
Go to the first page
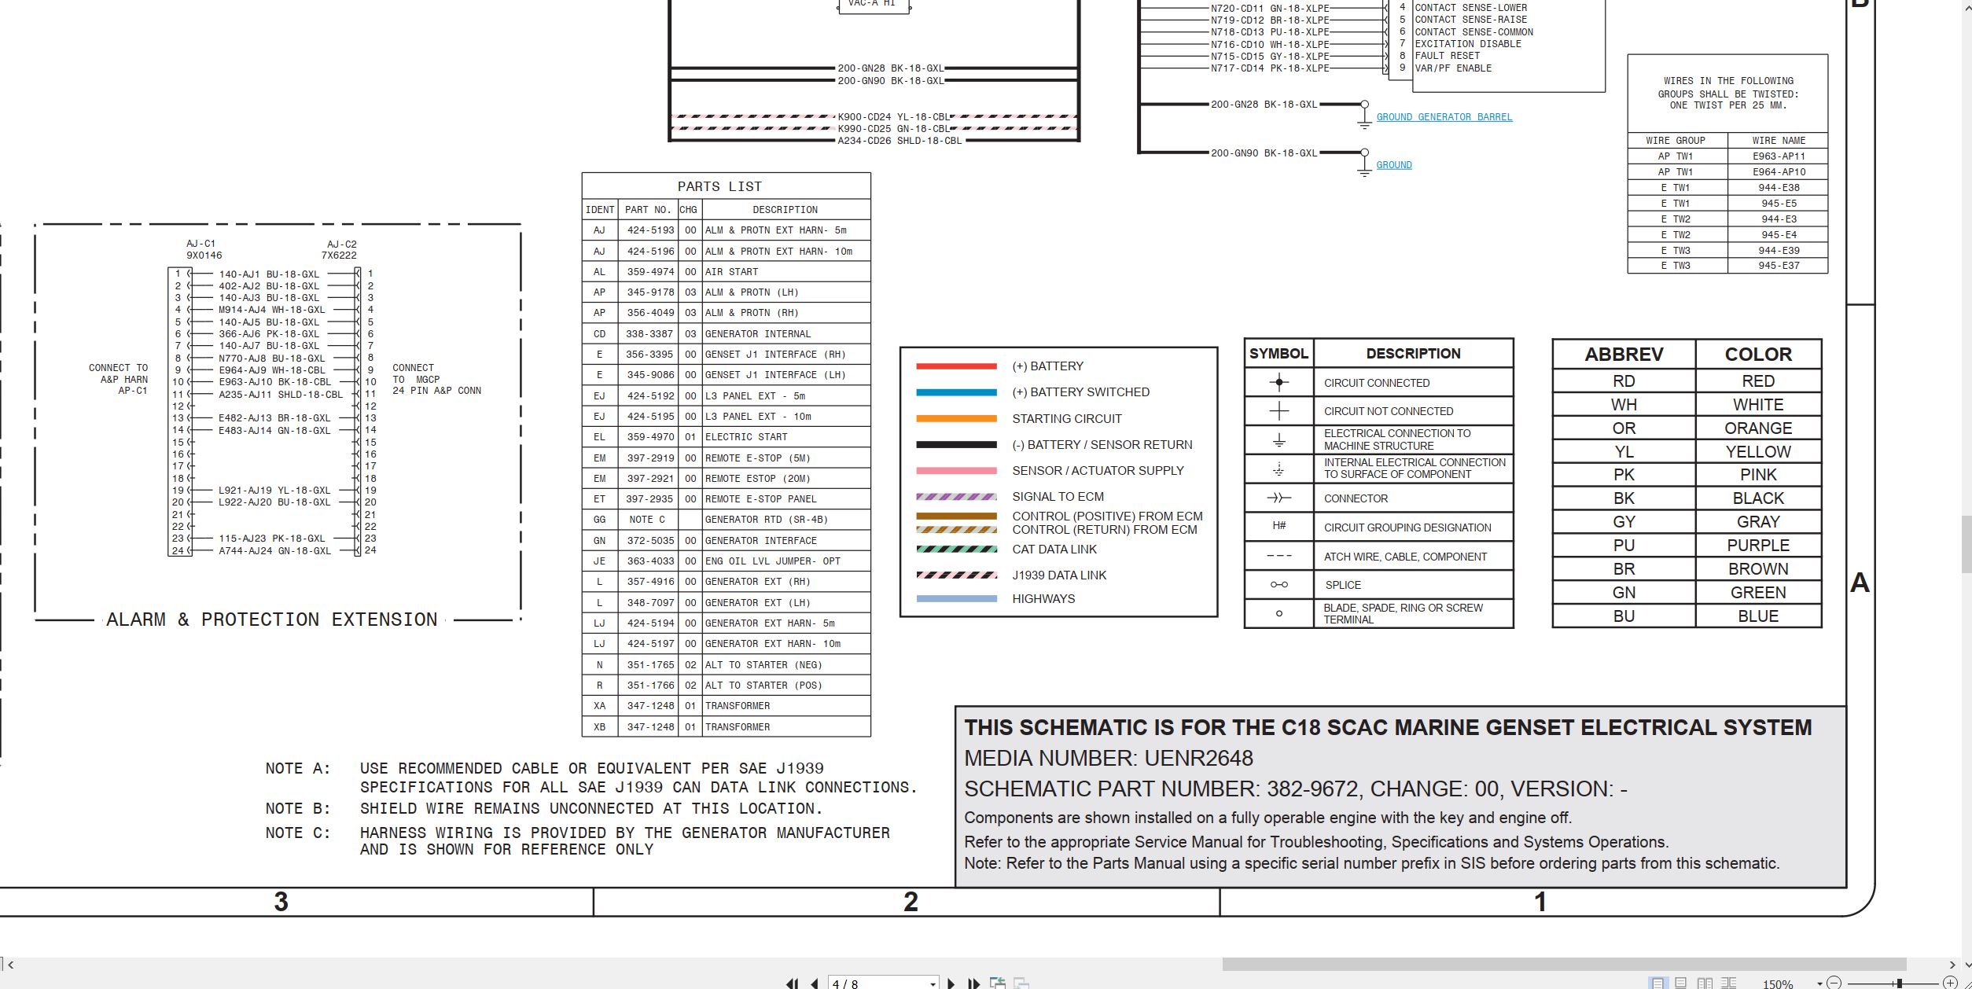coord(792,983)
